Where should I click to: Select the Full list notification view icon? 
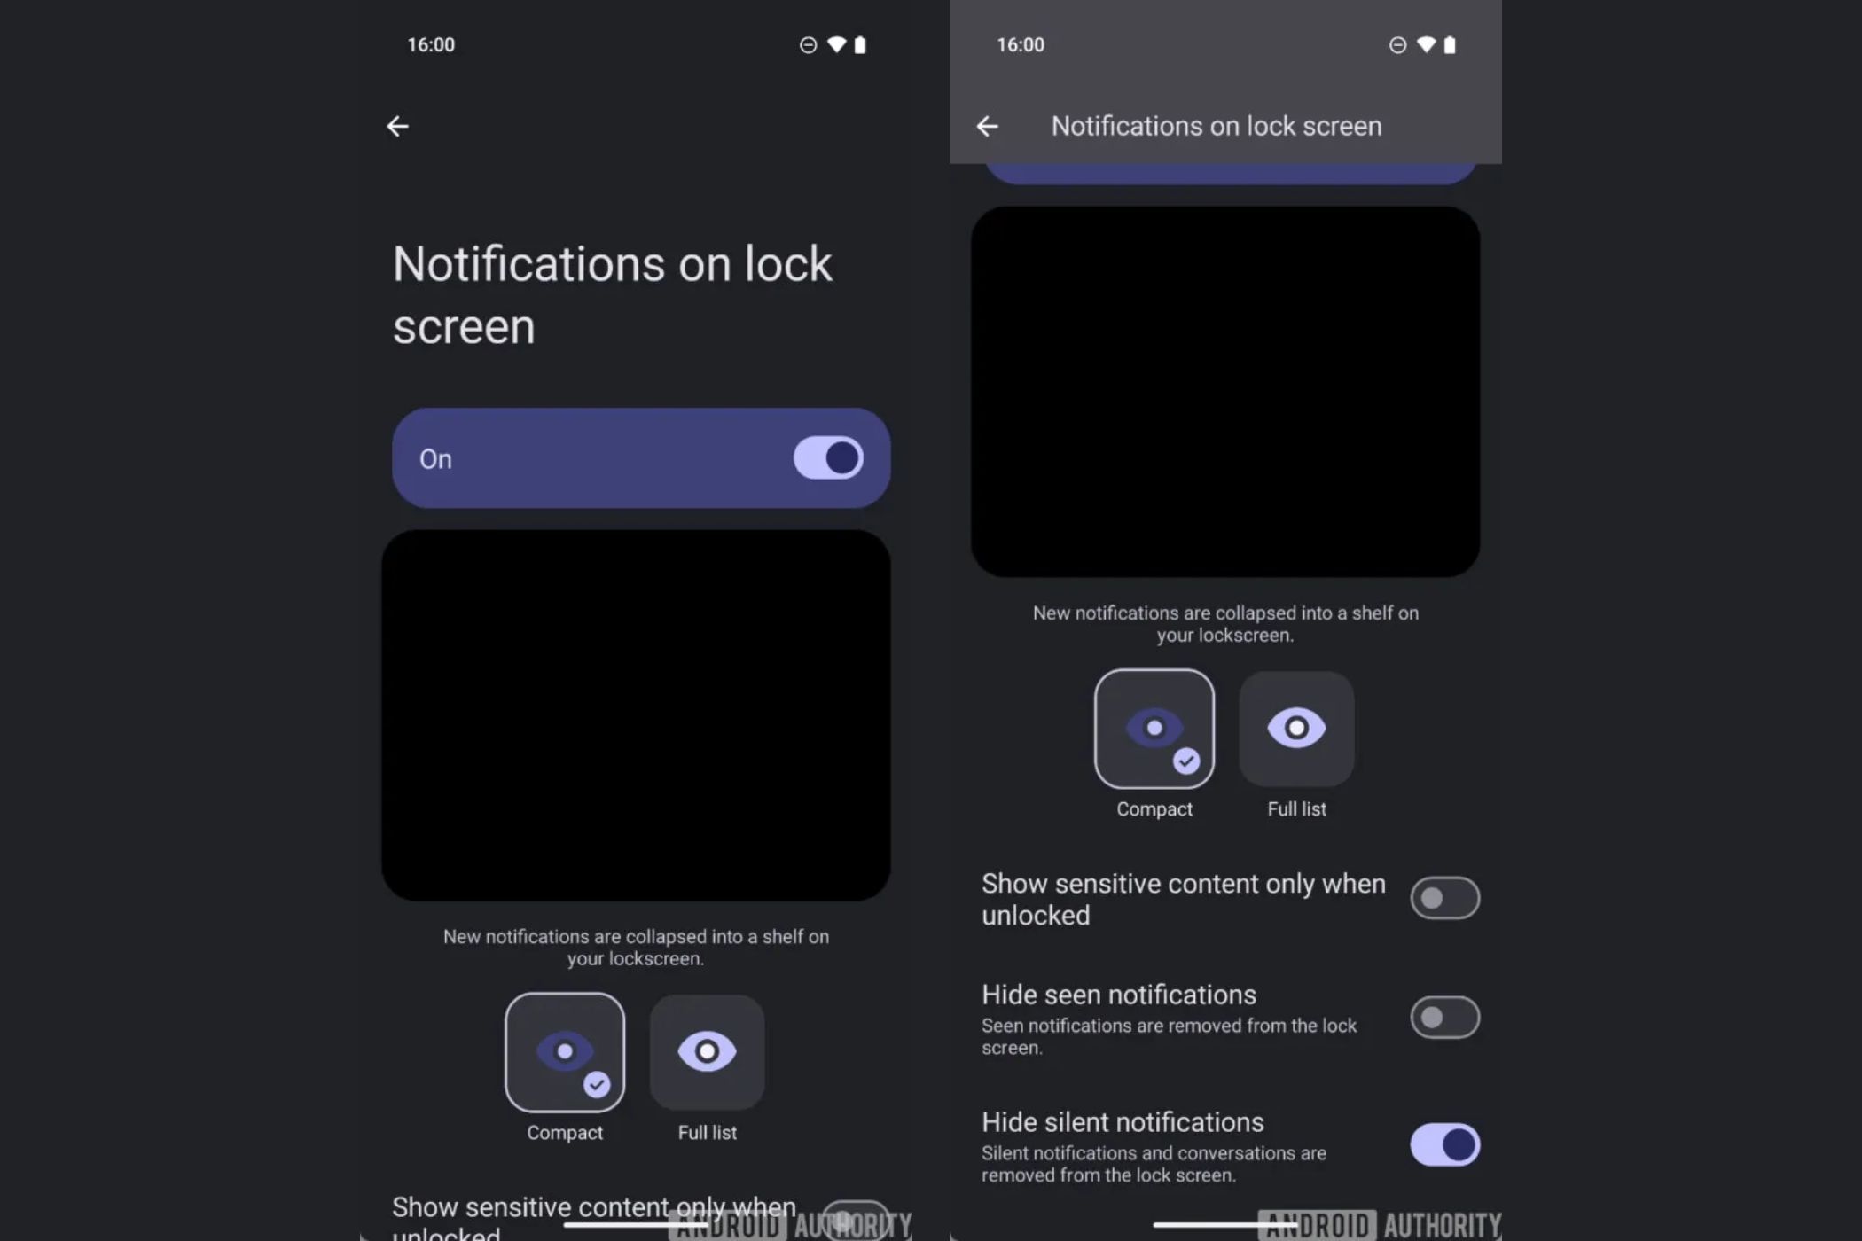(x=1294, y=727)
